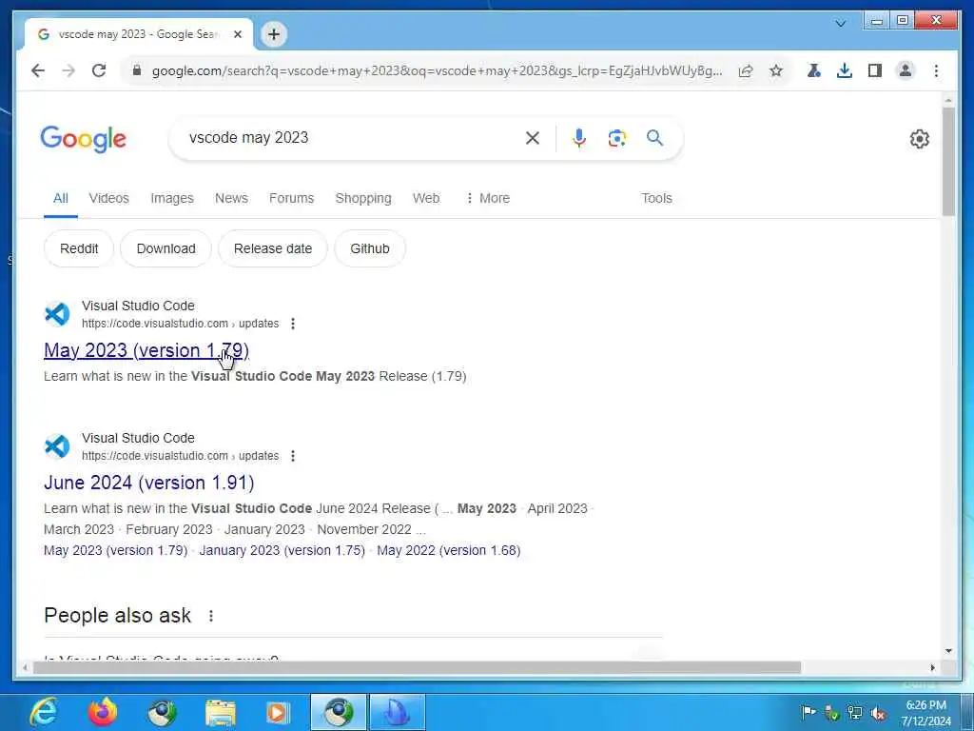Open Windows Explorer folder in taskbar
Screen dimensions: 974x731
221,713
